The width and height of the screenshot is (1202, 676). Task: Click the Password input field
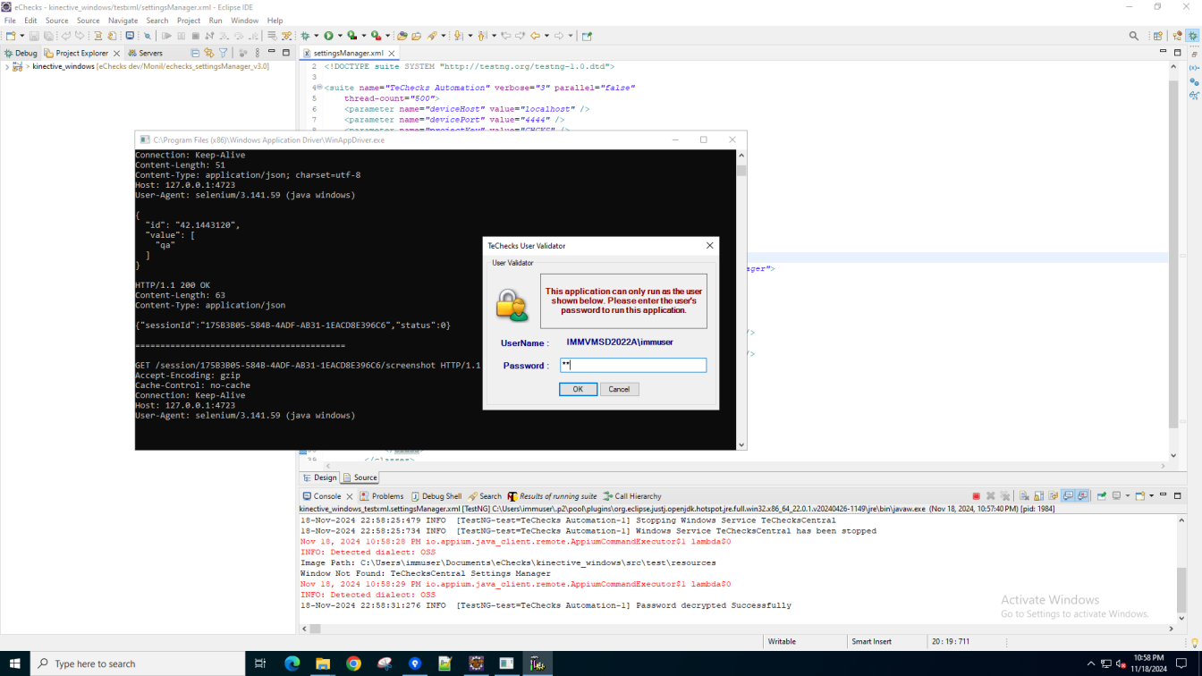click(633, 365)
